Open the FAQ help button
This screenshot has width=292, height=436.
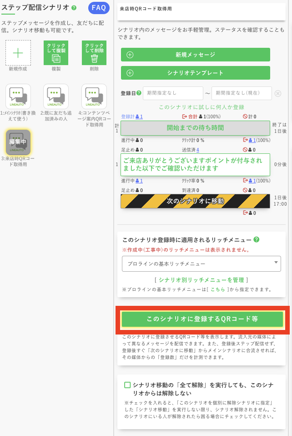click(x=99, y=8)
